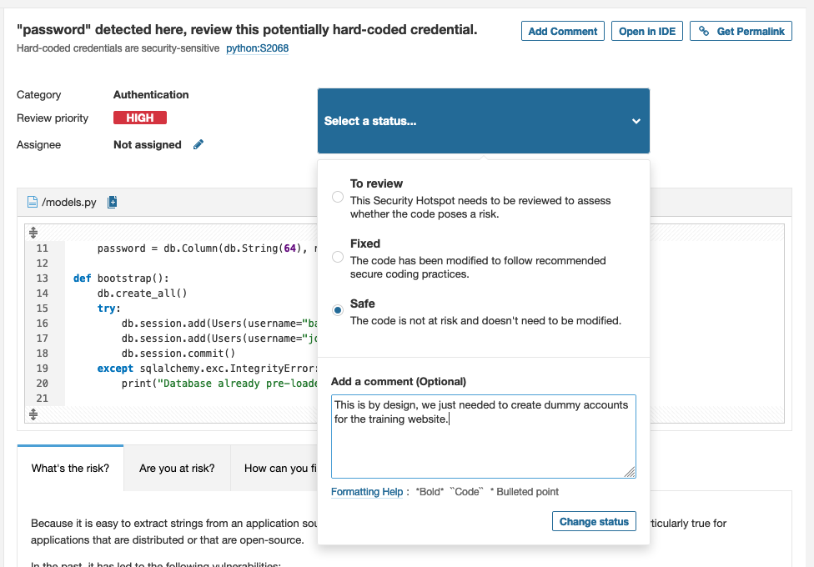Click the pencil icon to edit assignee
The image size is (814, 567).
coord(198,145)
